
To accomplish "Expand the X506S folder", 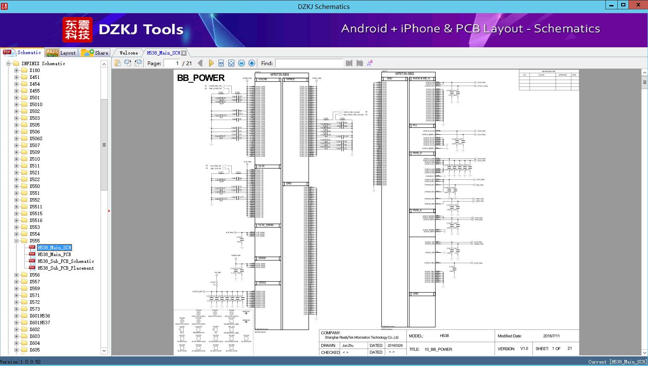I will 16,138.
